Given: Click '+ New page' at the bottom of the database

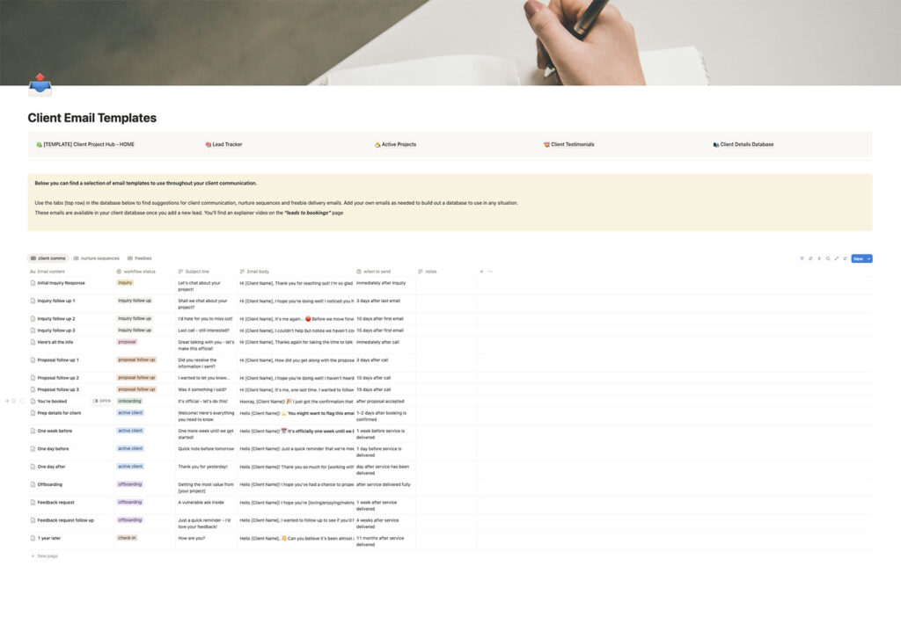Looking at the screenshot, I should tap(43, 555).
